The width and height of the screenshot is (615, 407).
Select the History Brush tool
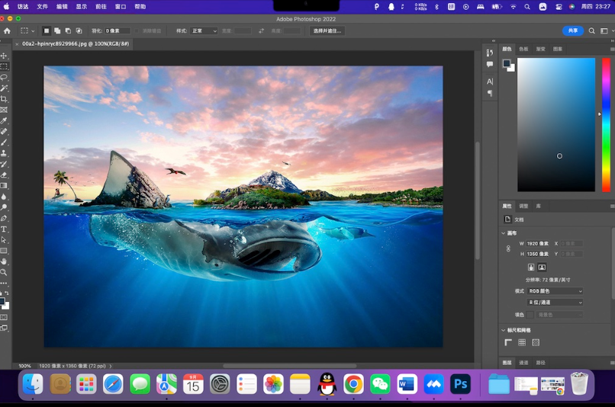(x=4, y=164)
